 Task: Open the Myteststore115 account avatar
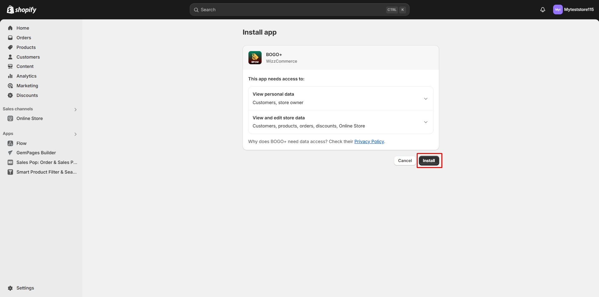coord(558,10)
